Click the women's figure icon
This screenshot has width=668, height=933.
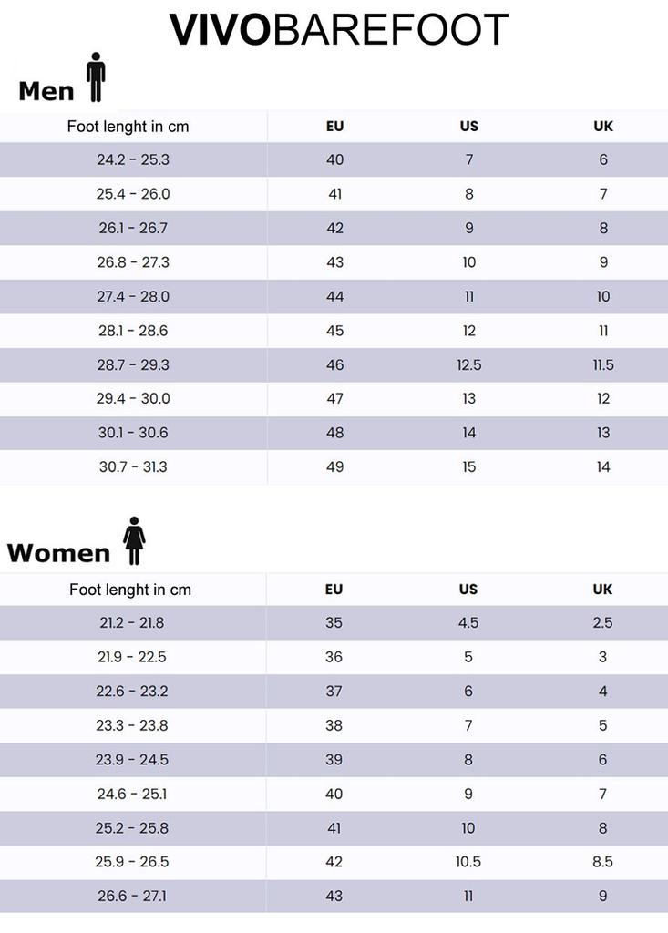(x=134, y=540)
